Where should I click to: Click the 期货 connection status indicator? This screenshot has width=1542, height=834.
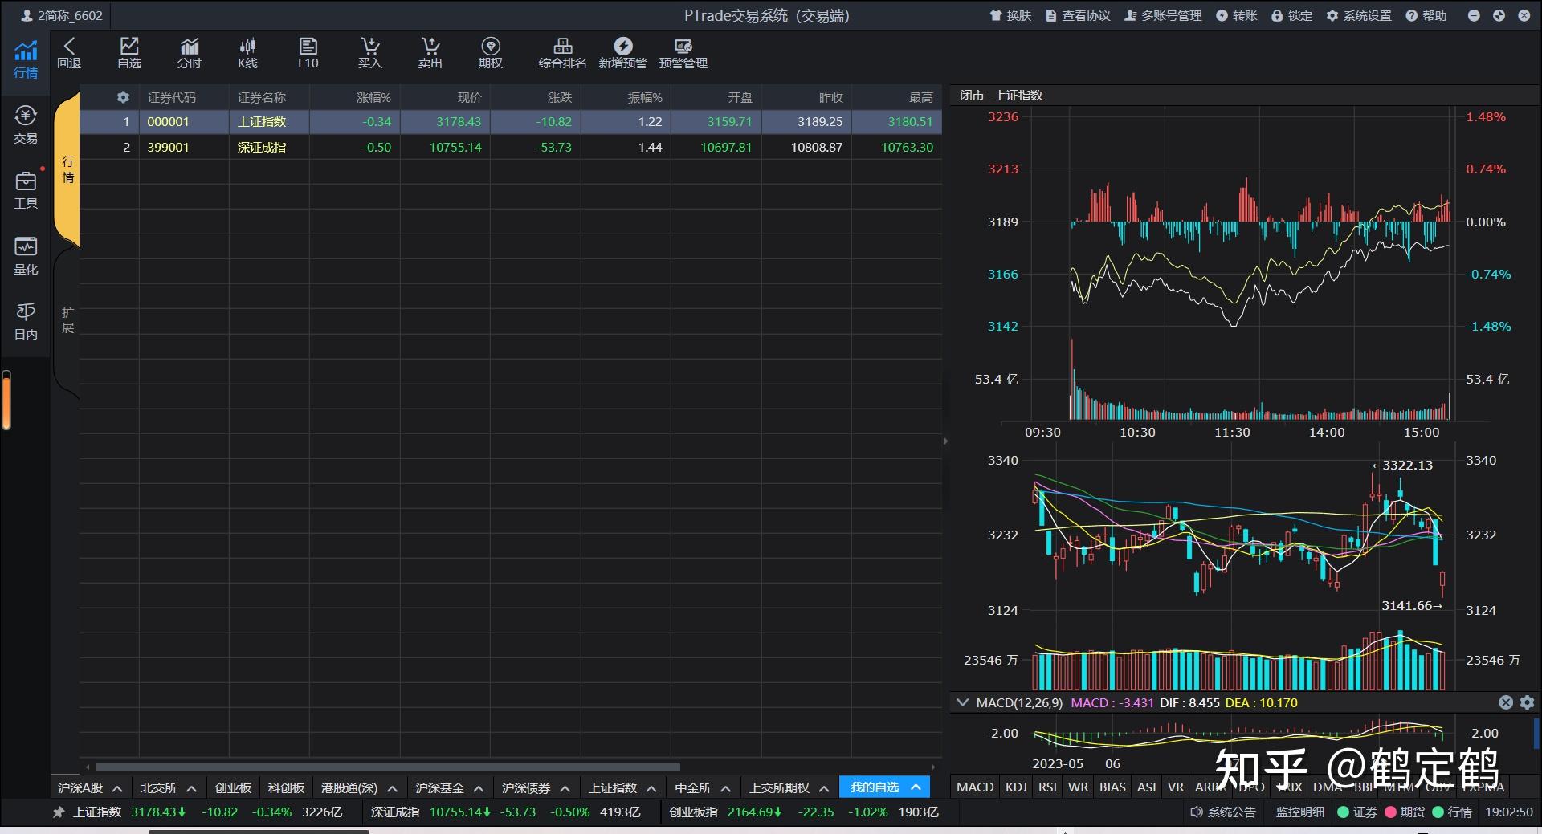1405,812
